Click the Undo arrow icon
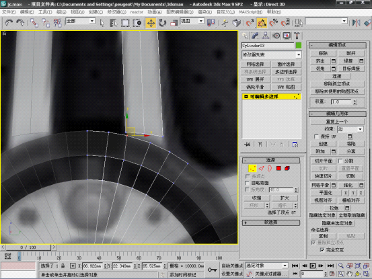372x279 pixels. pyautogui.click(x=9, y=23)
